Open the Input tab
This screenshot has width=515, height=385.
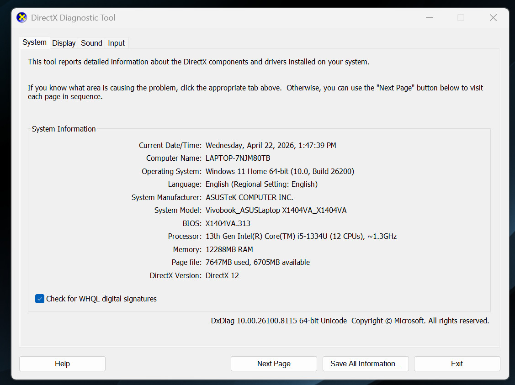[x=116, y=43]
